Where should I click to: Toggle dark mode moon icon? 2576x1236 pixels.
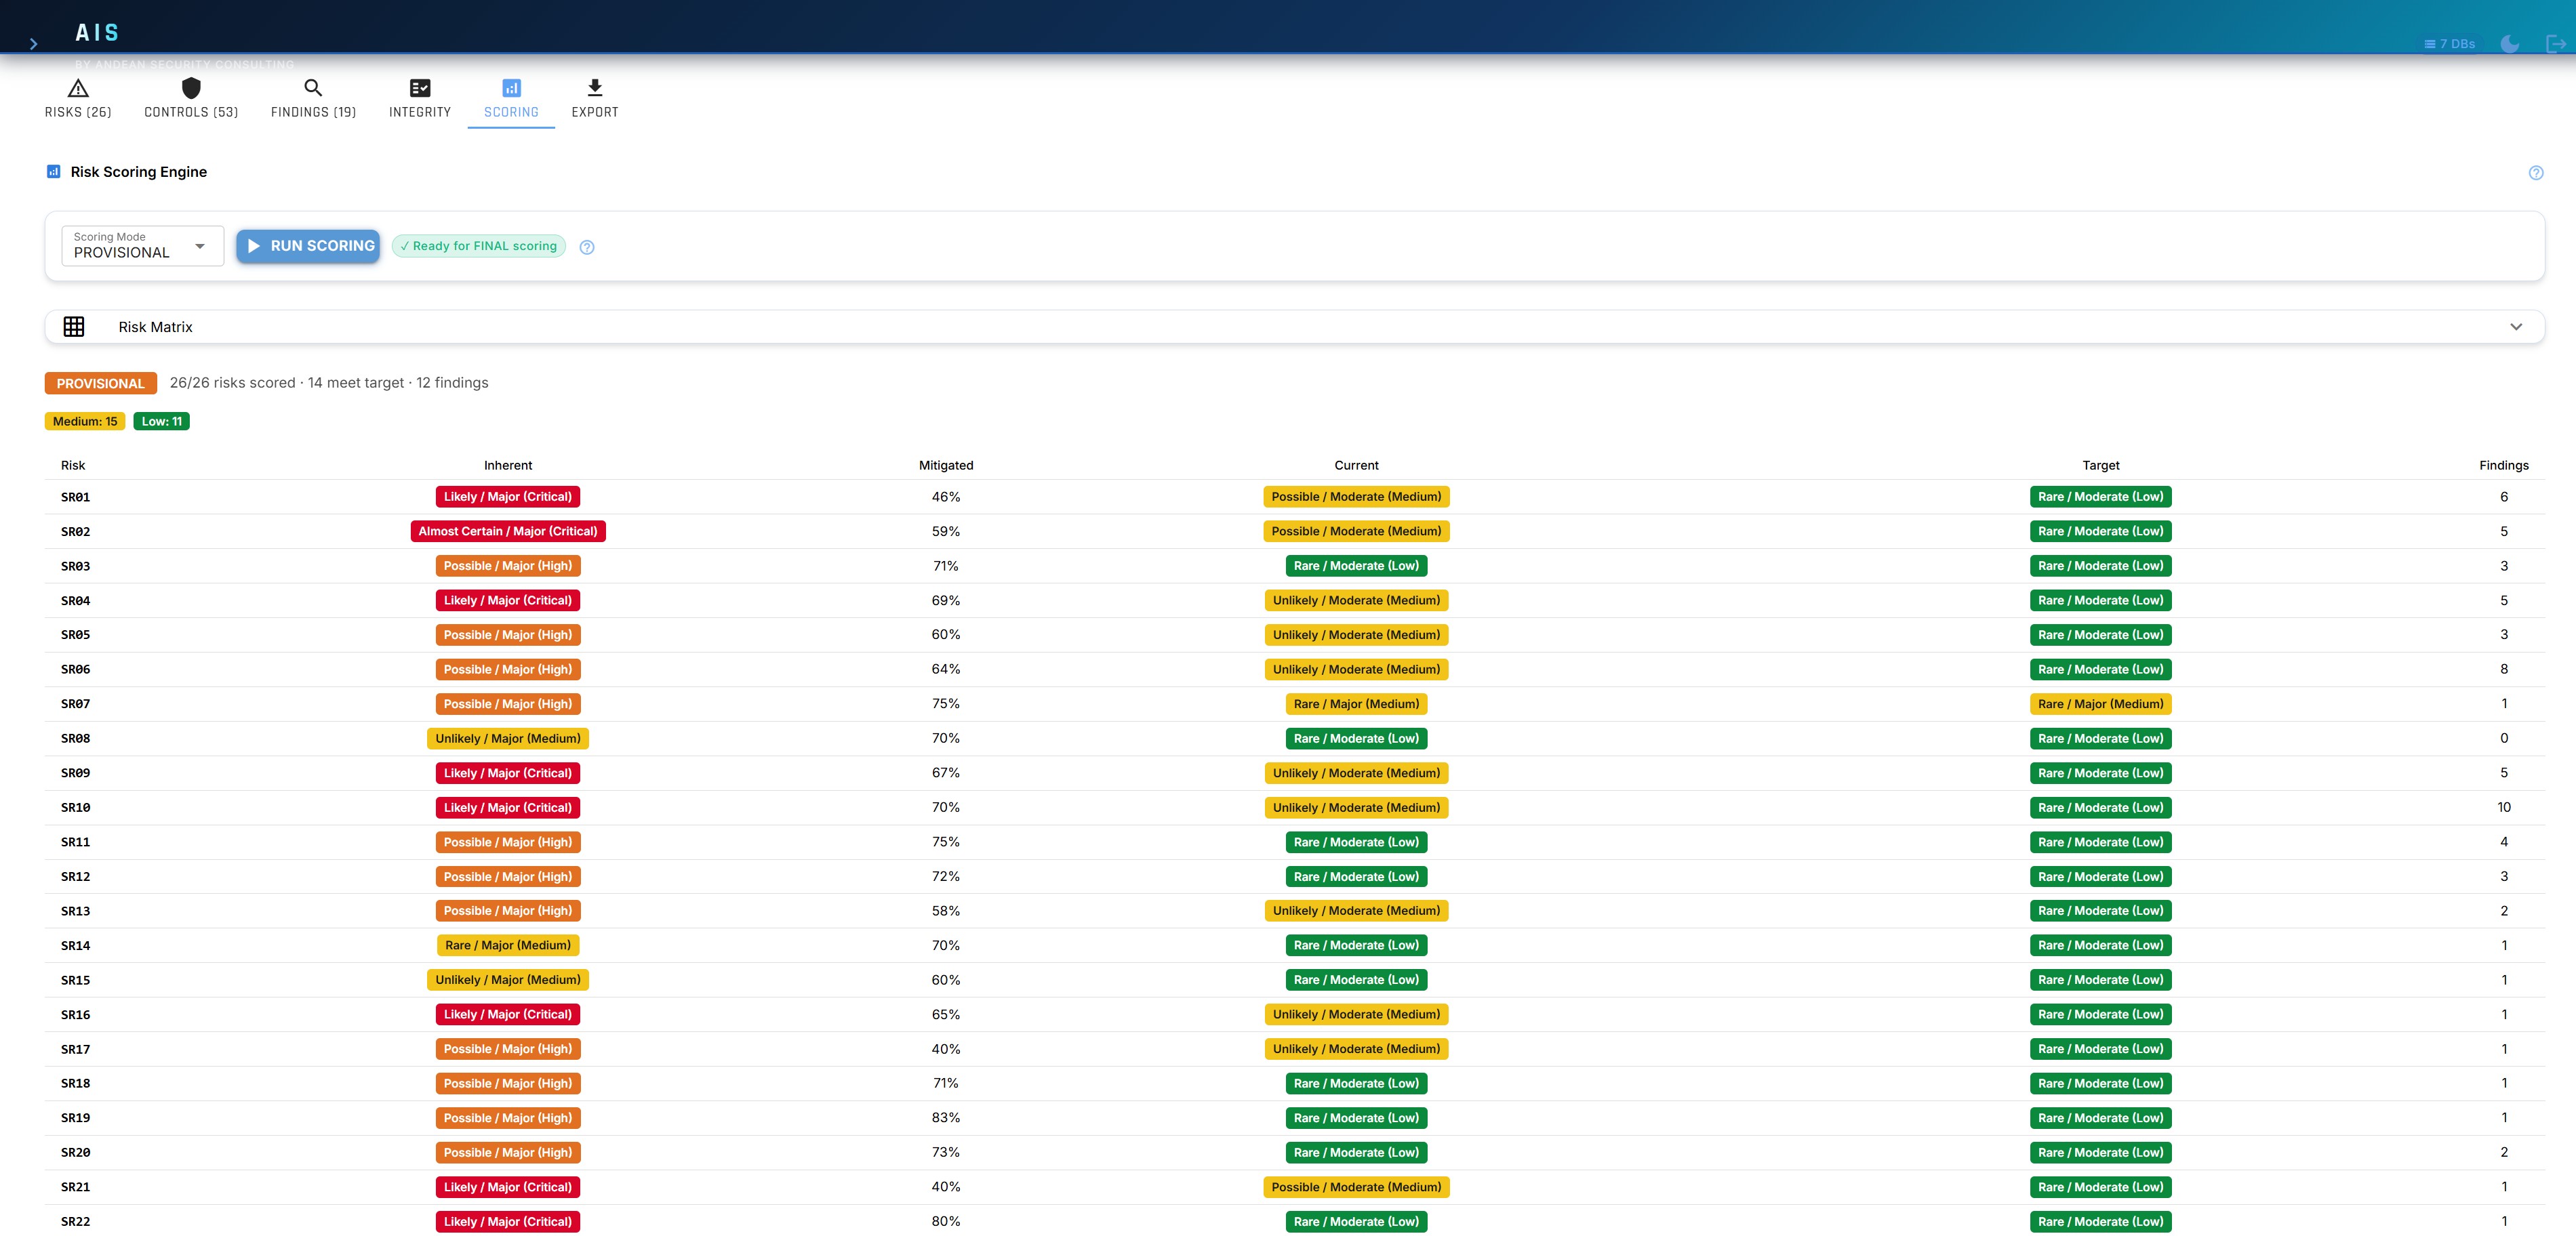(x=2509, y=43)
